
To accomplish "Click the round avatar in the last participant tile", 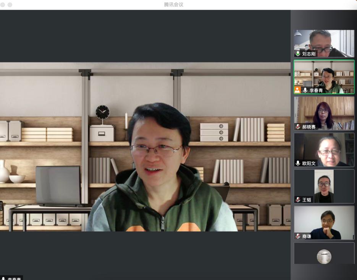I will click(324, 256).
